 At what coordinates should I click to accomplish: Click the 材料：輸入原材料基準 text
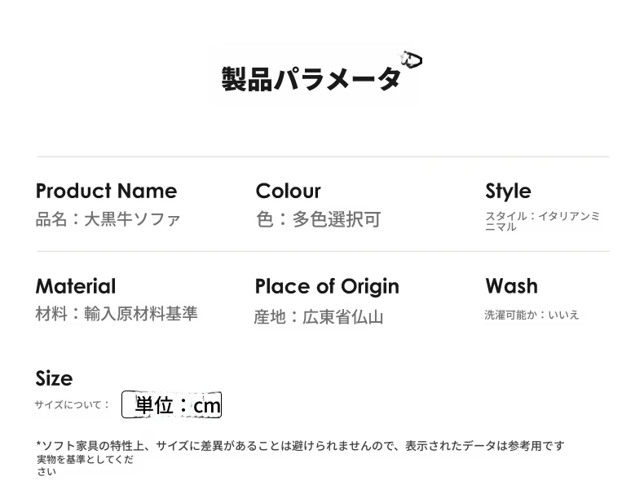tap(117, 314)
